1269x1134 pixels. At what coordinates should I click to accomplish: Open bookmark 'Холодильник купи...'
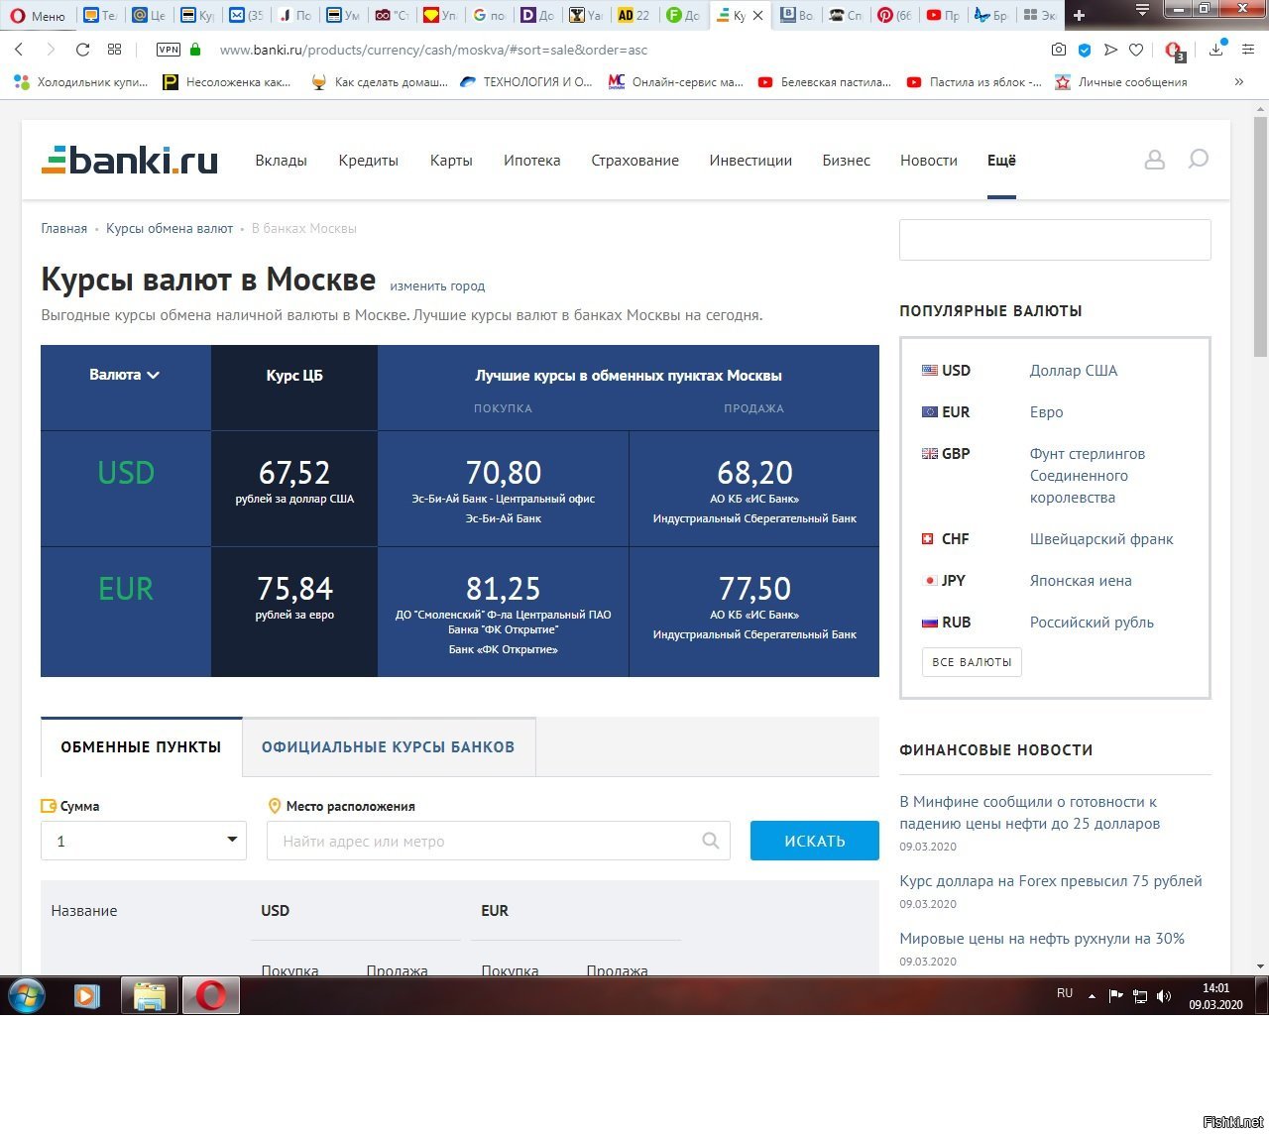pos(81,82)
